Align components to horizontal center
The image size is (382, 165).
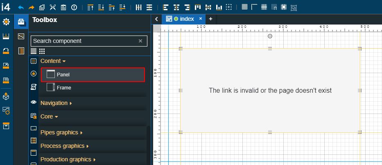point(176,7)
